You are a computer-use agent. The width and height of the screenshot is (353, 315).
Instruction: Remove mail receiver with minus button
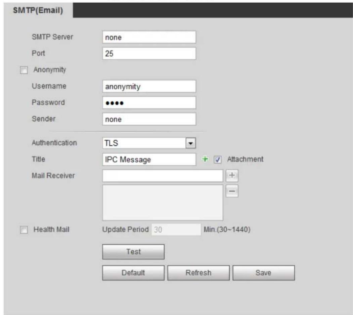coord(232,191)
